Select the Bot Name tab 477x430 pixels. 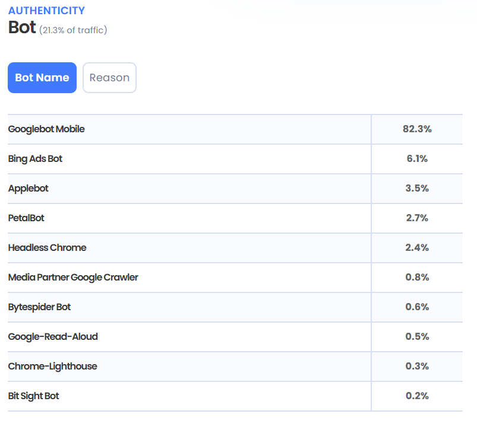click(42, 78)
